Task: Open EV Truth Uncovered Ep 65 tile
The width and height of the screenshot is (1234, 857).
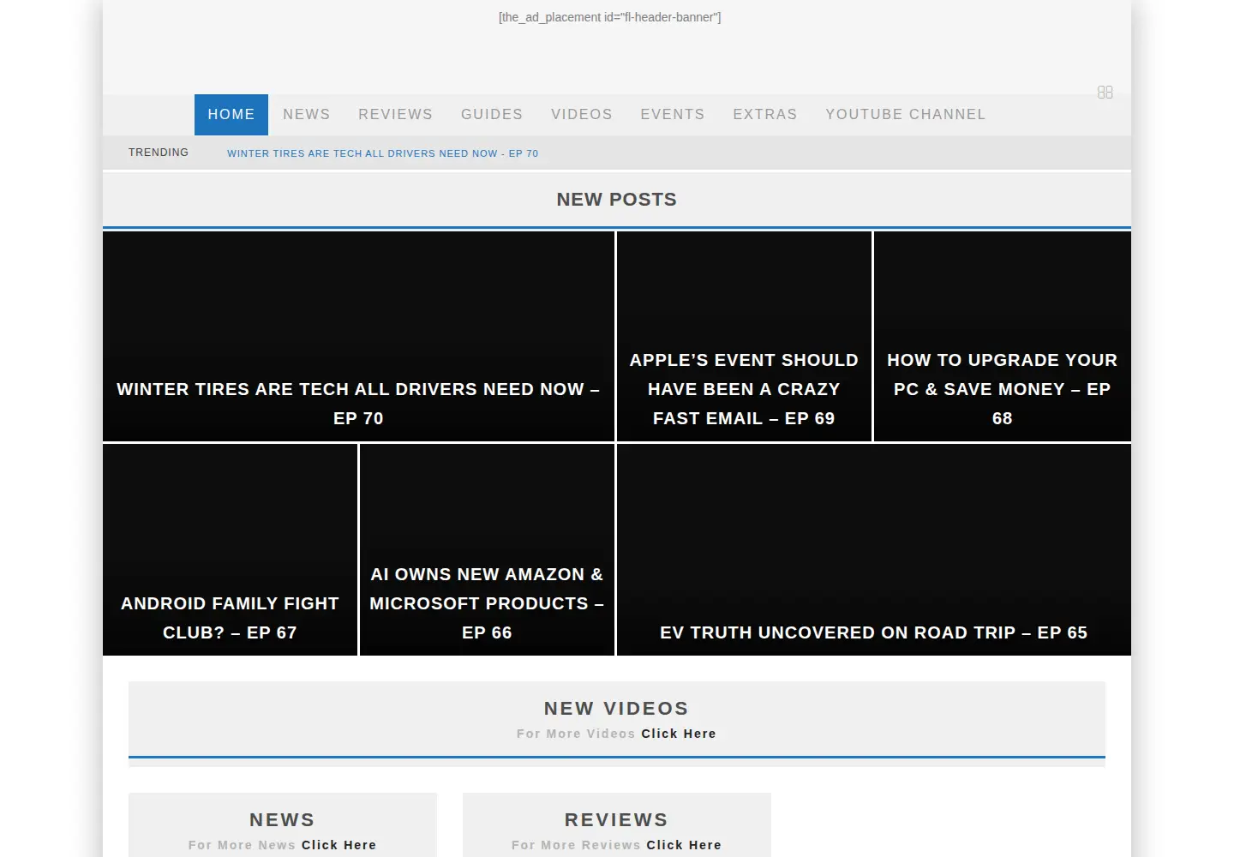Action: tap(874, 549)
